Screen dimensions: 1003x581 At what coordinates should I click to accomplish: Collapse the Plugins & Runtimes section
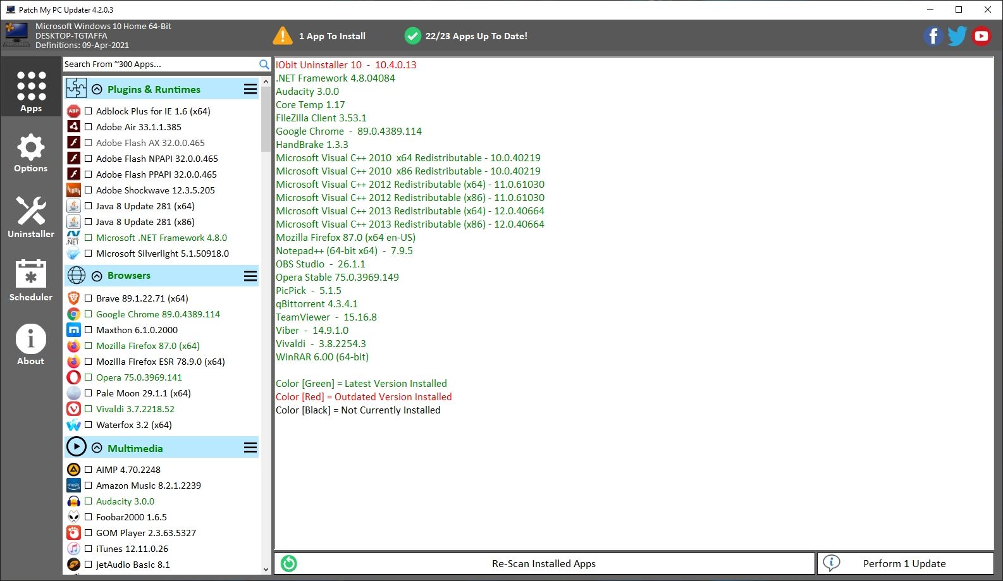tap(97, 90)
